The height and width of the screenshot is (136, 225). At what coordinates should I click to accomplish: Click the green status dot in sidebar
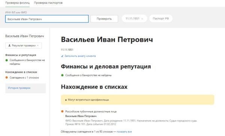tap(7, 60)
